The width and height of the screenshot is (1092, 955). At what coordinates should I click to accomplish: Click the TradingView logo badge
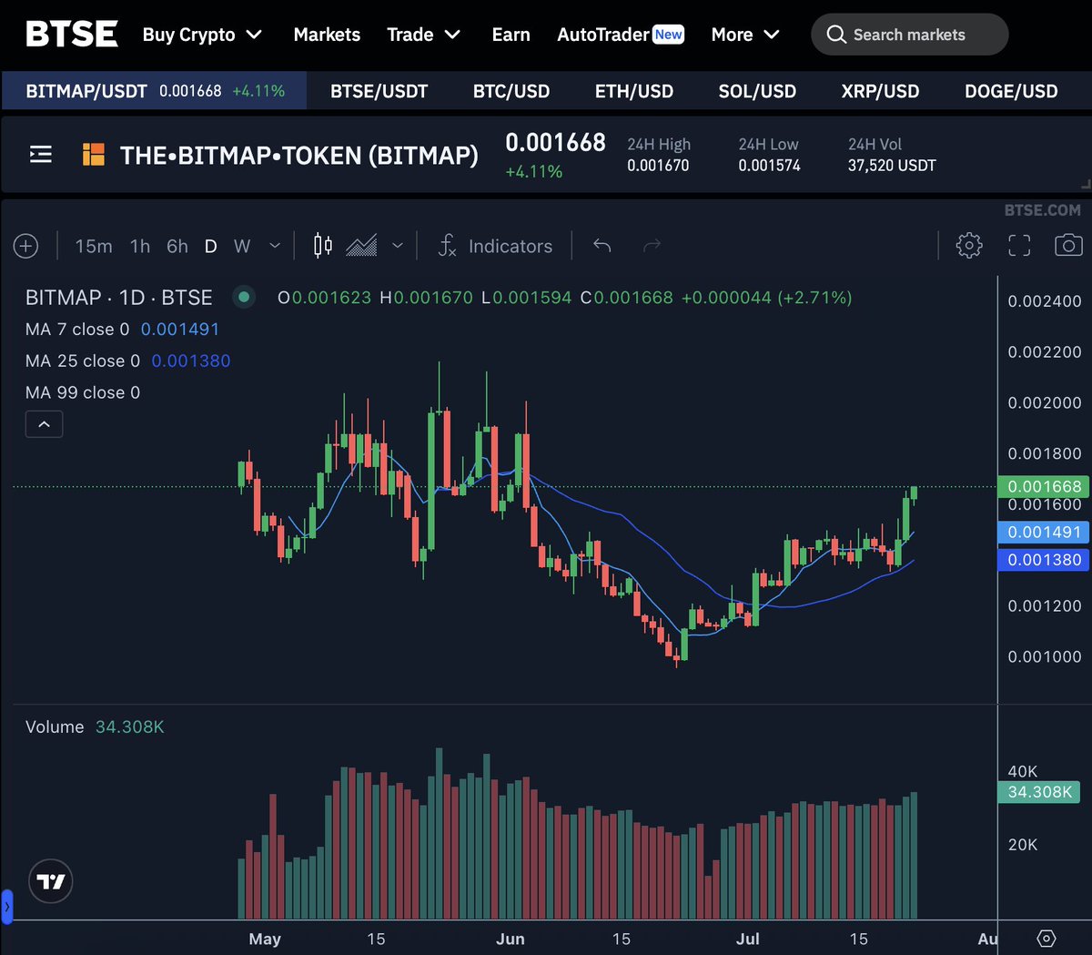(x=51, y=881)
